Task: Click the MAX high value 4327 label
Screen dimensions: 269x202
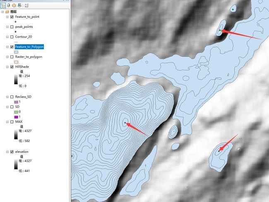Action: tap(25, 131)
